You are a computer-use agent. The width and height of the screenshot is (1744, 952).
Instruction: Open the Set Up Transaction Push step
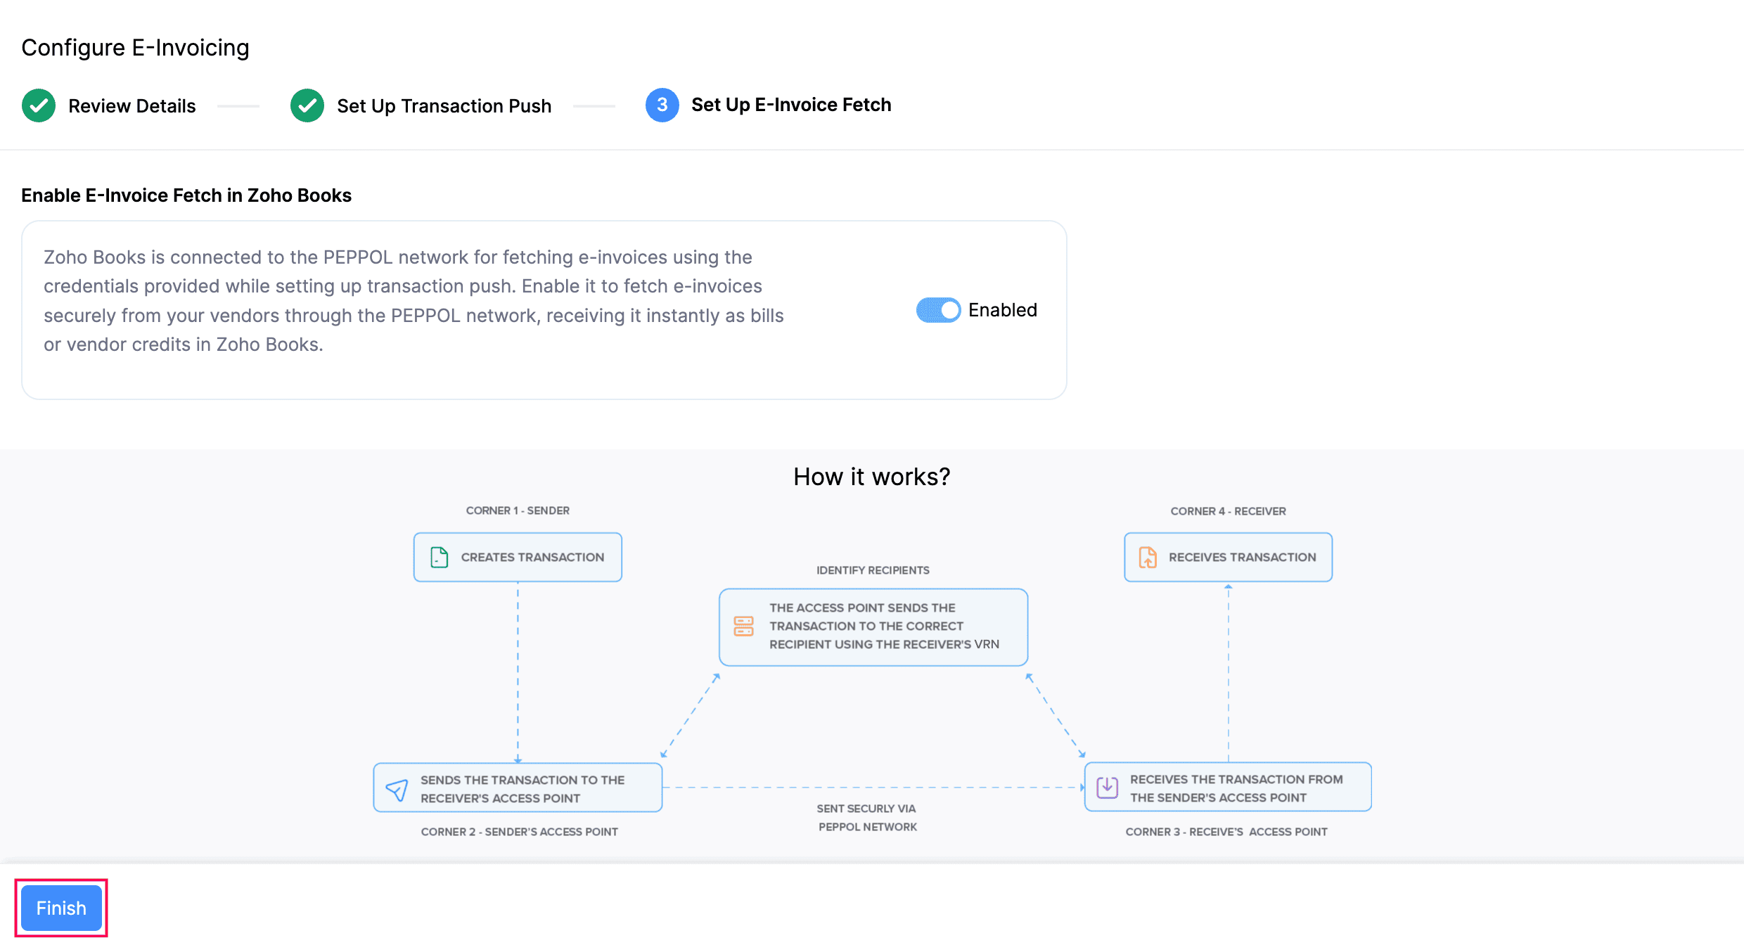click(444, 106)
